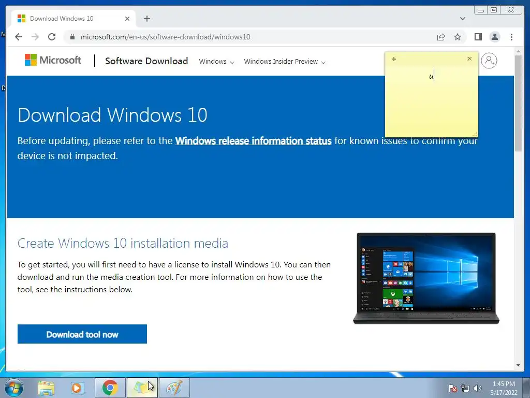The height and width of the screenshot is (398, 530).
Task: Click the page scrollbar up arrow
Action: coord(518,52)
